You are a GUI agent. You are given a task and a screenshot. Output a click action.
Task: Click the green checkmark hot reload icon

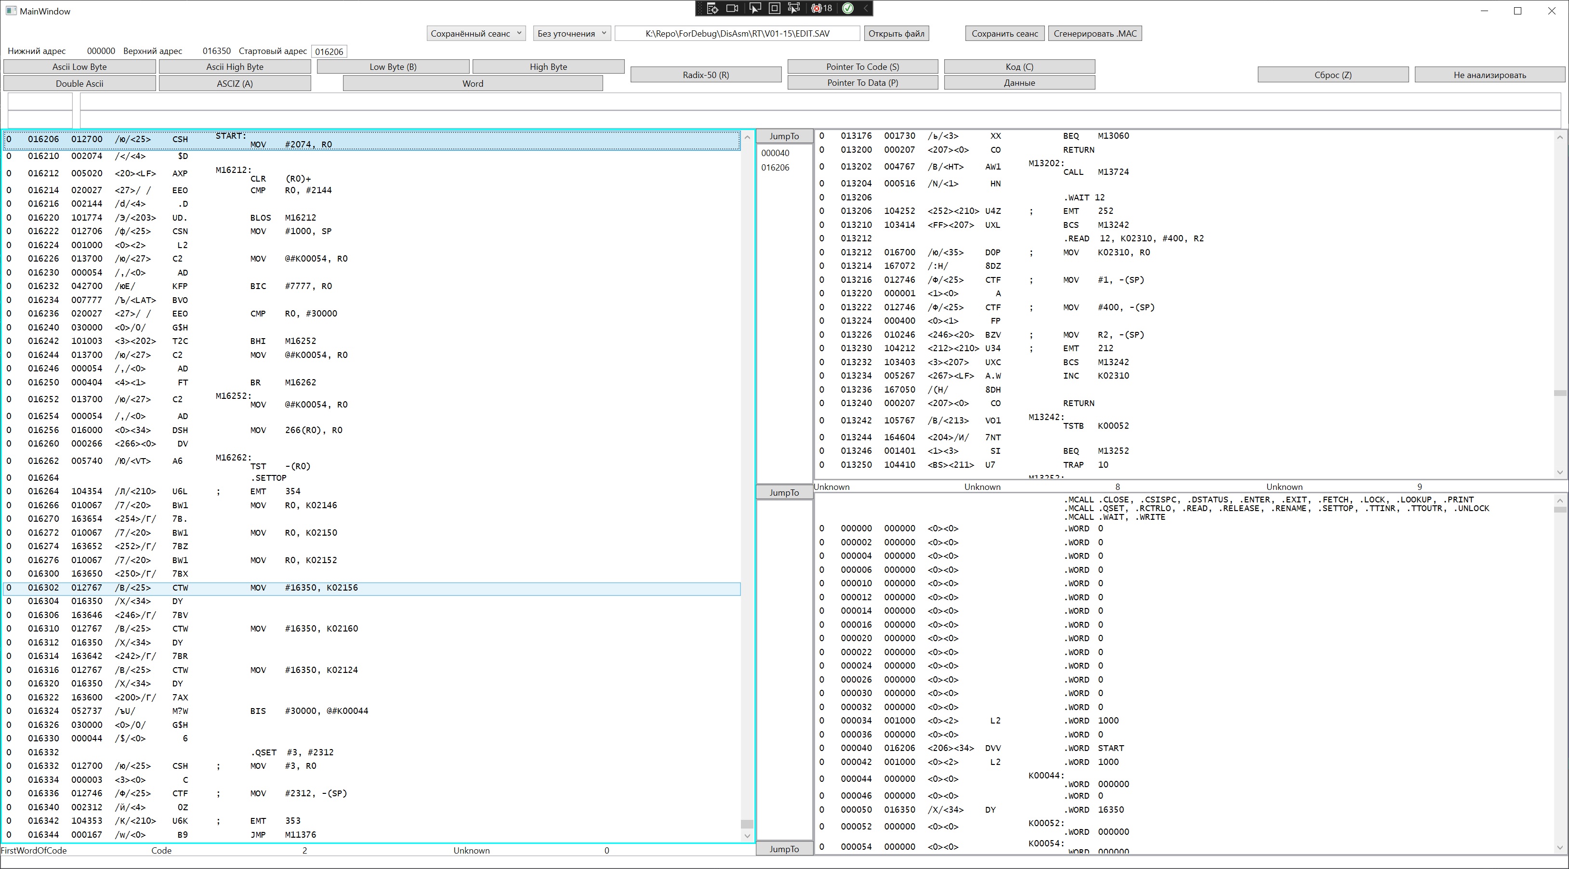tap(848, 9)
